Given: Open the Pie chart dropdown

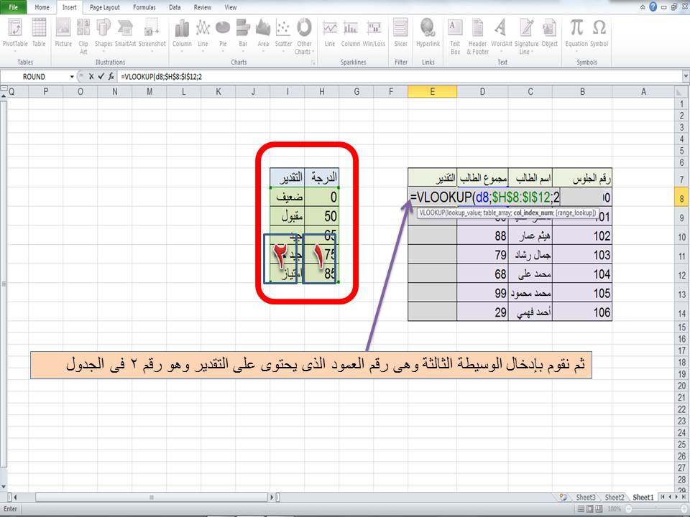Looking at the screenshot, I should point(223,34).
